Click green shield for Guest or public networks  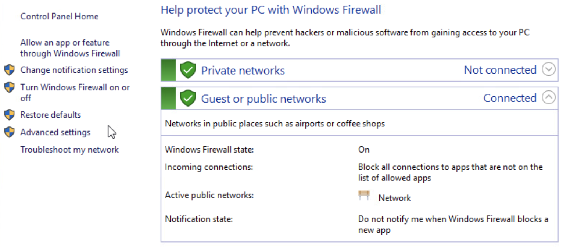[x=188, y=99]
